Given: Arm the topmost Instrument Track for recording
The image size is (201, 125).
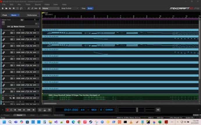Looking at the screenshot, I should pos(35,33).
